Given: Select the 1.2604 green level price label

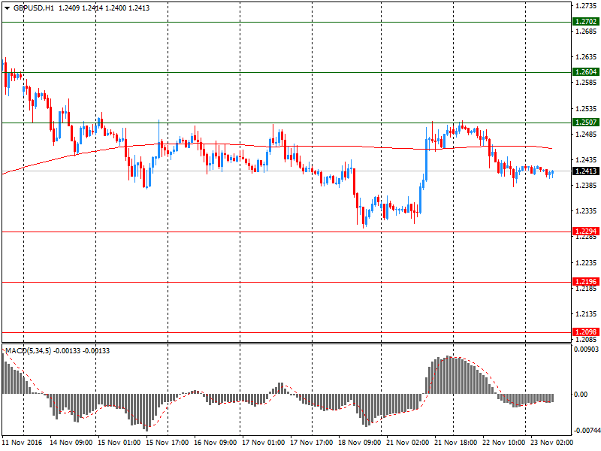Looking at the screenshot, I should click(x=586, y=72).
